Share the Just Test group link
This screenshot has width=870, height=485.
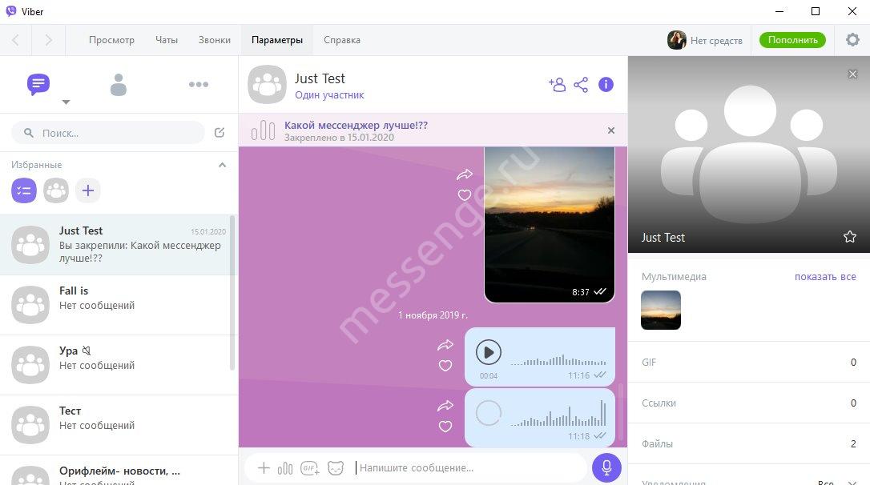pyautogui.click(x=581, y=85)
